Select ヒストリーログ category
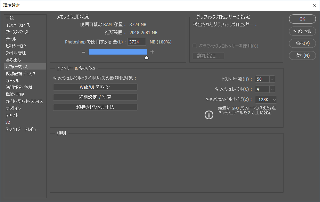Screen dimensions: 320x202 coord(25,46)
